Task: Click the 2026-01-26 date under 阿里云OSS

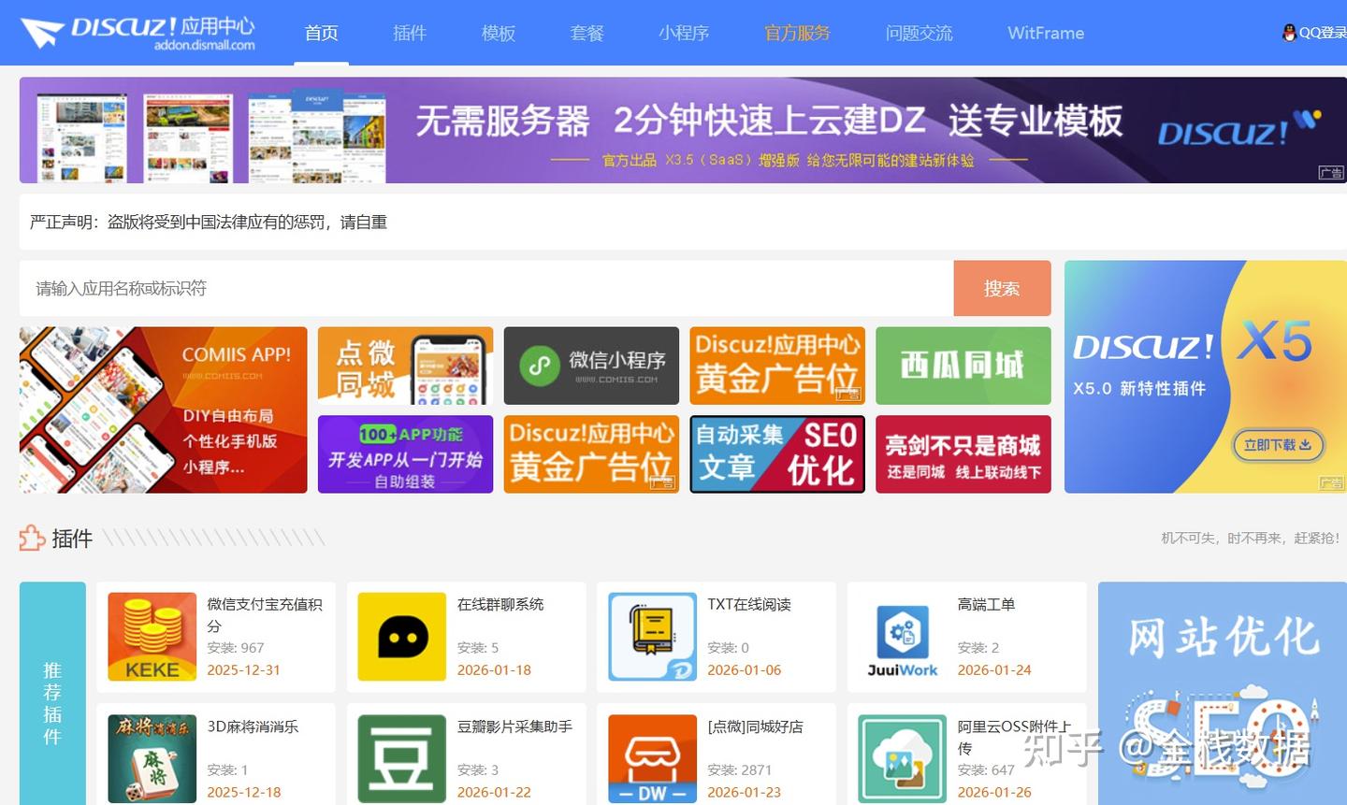Action: [994, 792]
